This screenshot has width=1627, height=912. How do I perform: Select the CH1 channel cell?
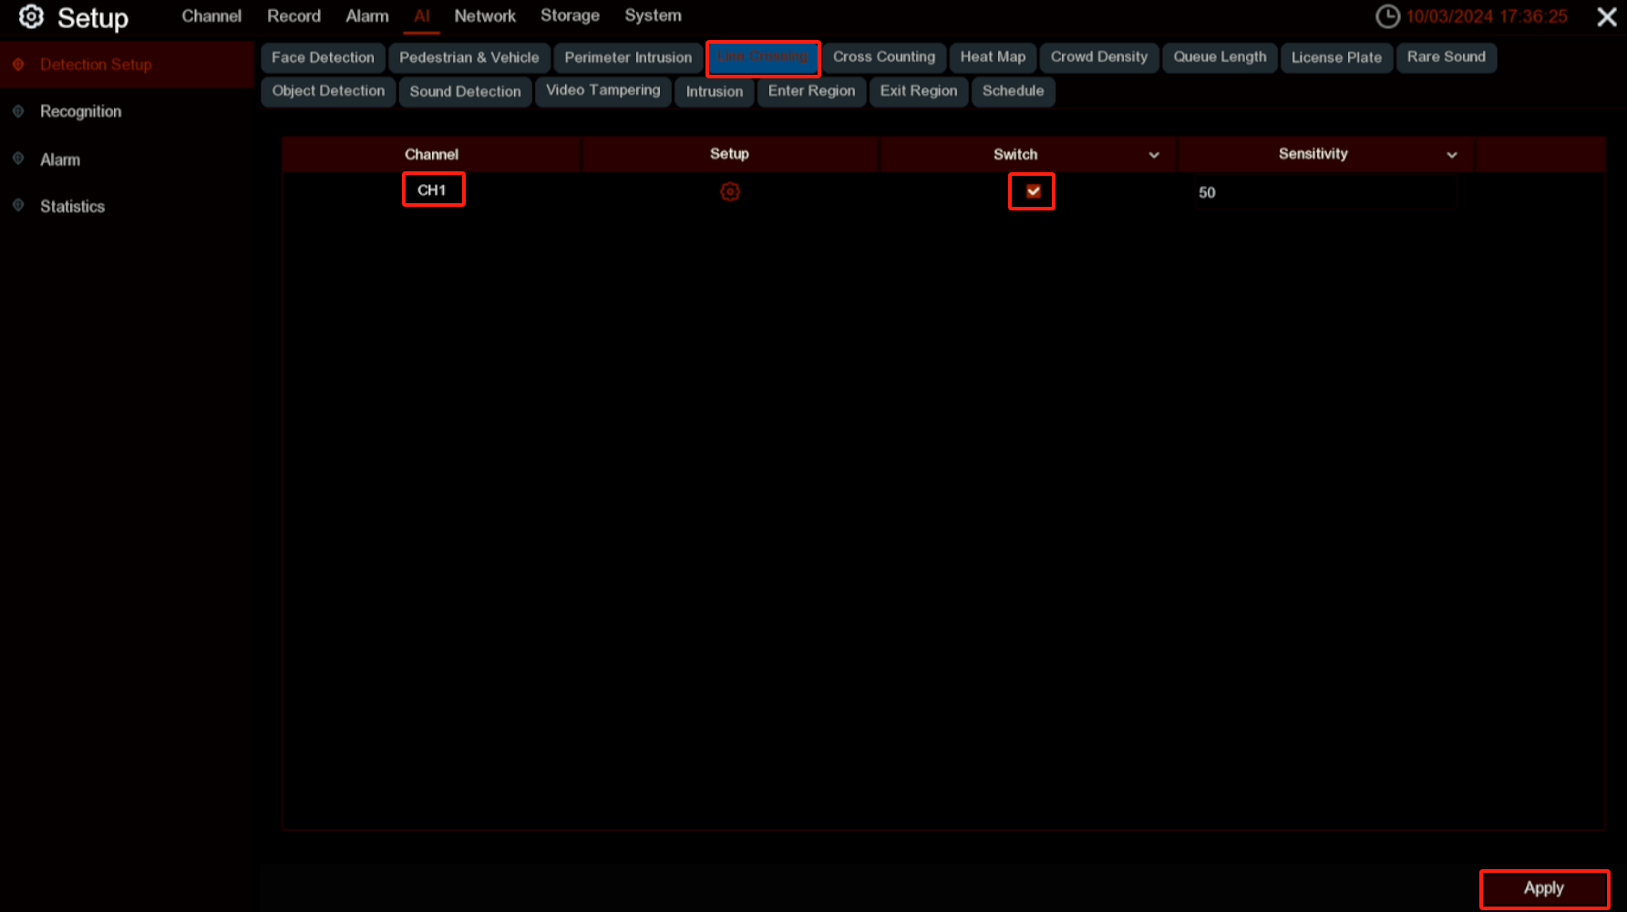pos(433,190)
